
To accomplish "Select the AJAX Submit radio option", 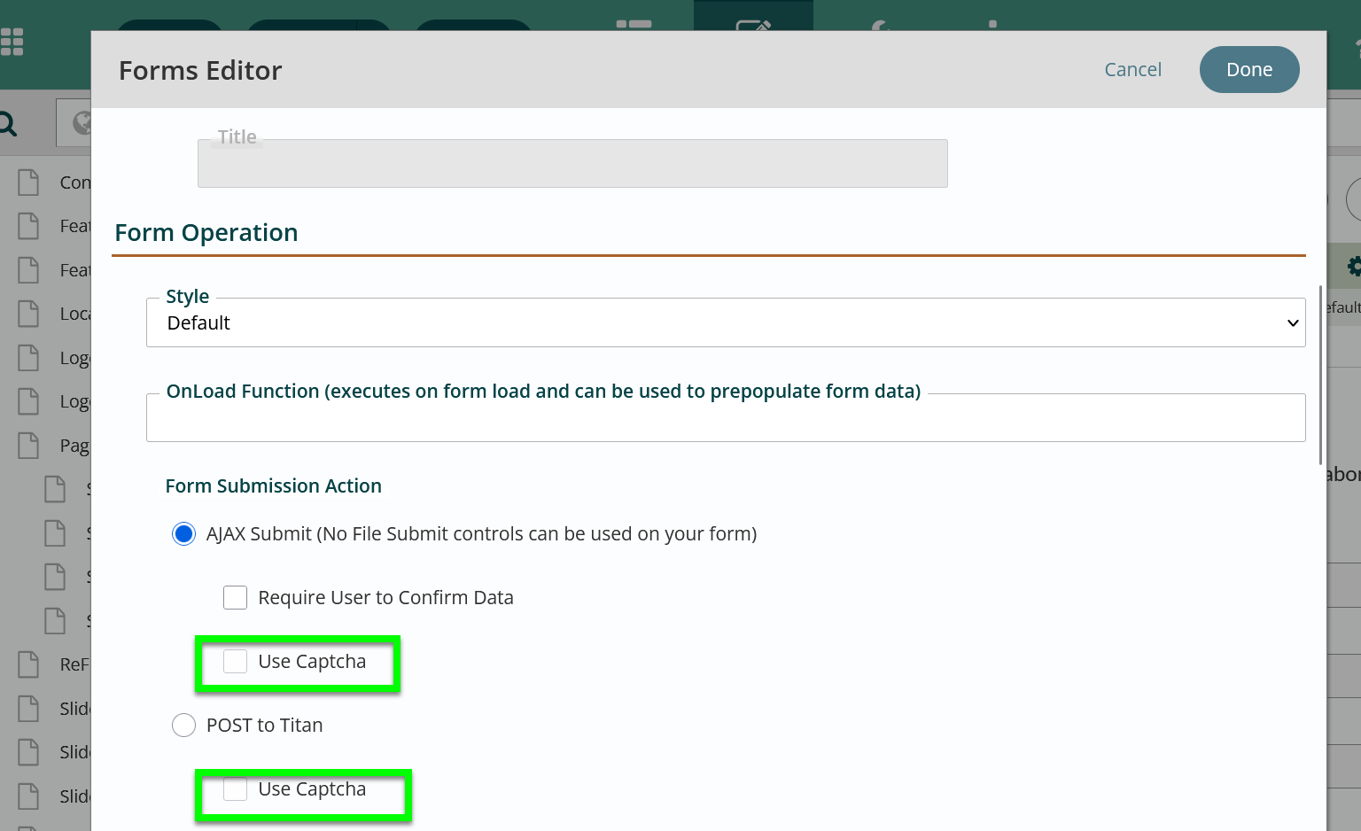I will 183,533.
